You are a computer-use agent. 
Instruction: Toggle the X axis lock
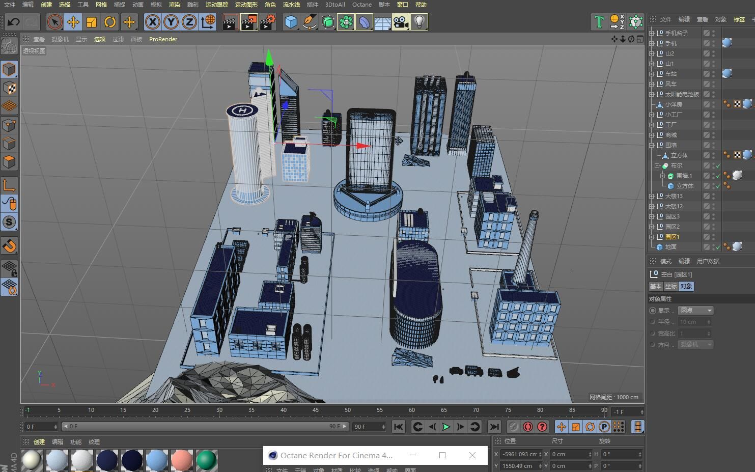click(x=152, y=22)
